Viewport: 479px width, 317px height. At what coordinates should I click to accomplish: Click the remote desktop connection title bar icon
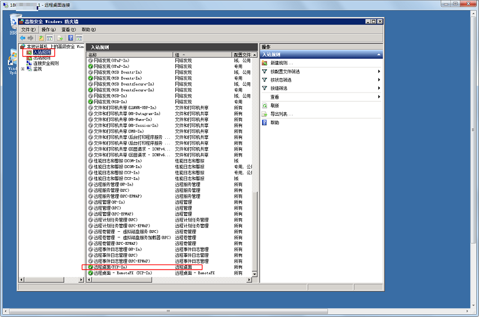coord(6,5)
